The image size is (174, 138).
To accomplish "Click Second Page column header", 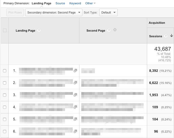I will (96, 31).
